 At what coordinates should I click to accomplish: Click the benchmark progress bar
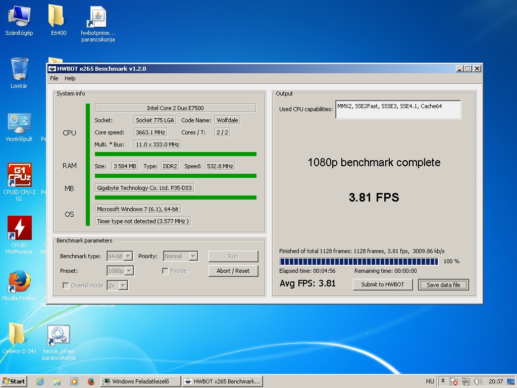[359, 262]
